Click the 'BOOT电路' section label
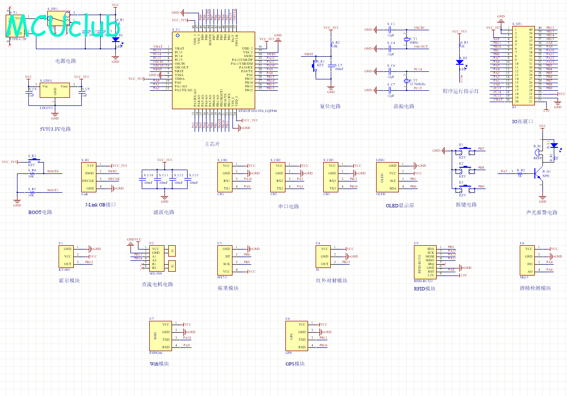 pyautogui.click(x=40, y=212)
